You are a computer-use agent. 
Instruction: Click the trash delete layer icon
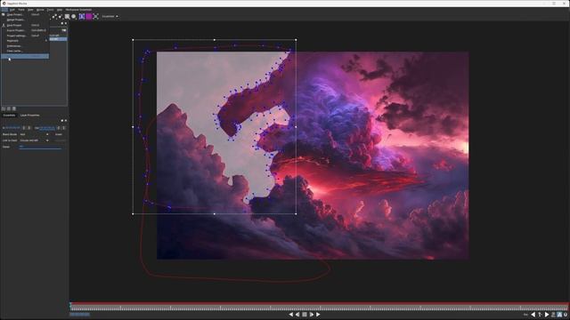coord(14,108)
